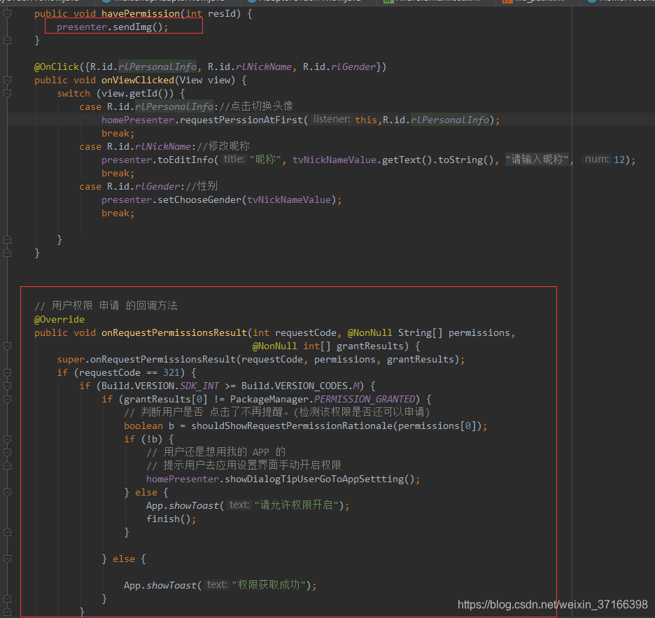Viewport: 655px width, 618px height.
Task: Click the "昵称" string literal
Action: pos(265,160)
